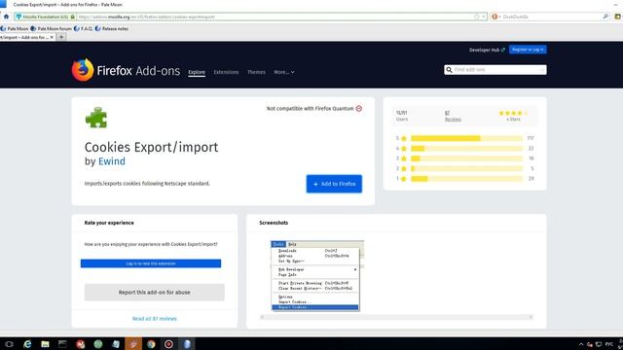Viewport: 623px width, 350px height.
Task: Click the padlock site security icon
Action: 73,17
